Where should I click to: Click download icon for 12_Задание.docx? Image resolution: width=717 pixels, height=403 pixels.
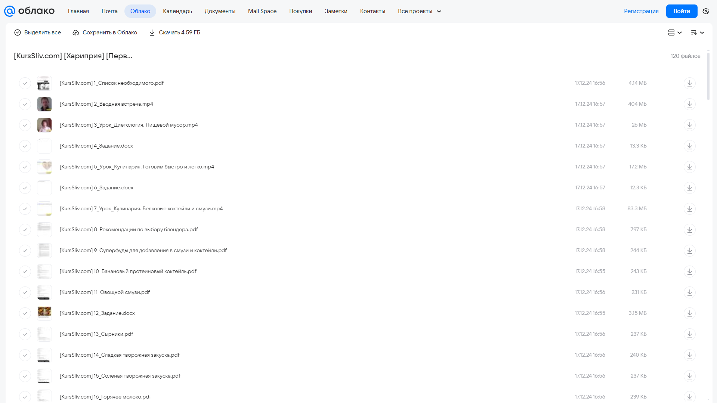point(689,313)
